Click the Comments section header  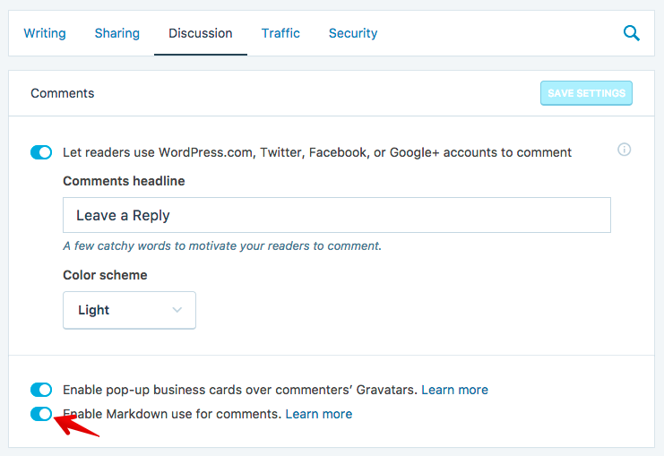click(62, 93)
